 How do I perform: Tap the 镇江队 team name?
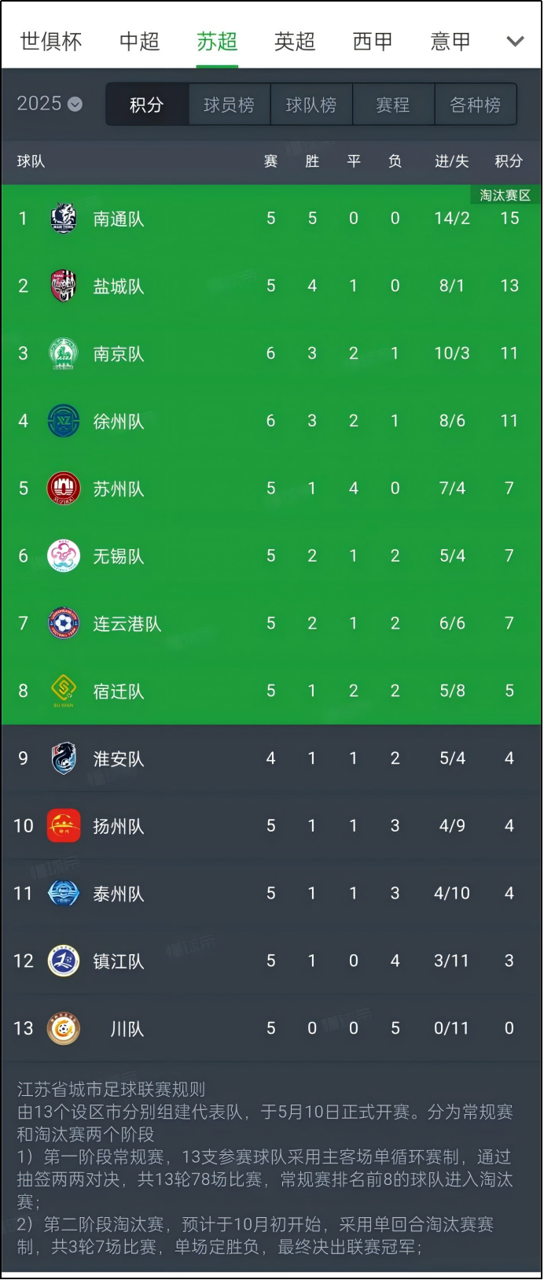click(119, 961)
